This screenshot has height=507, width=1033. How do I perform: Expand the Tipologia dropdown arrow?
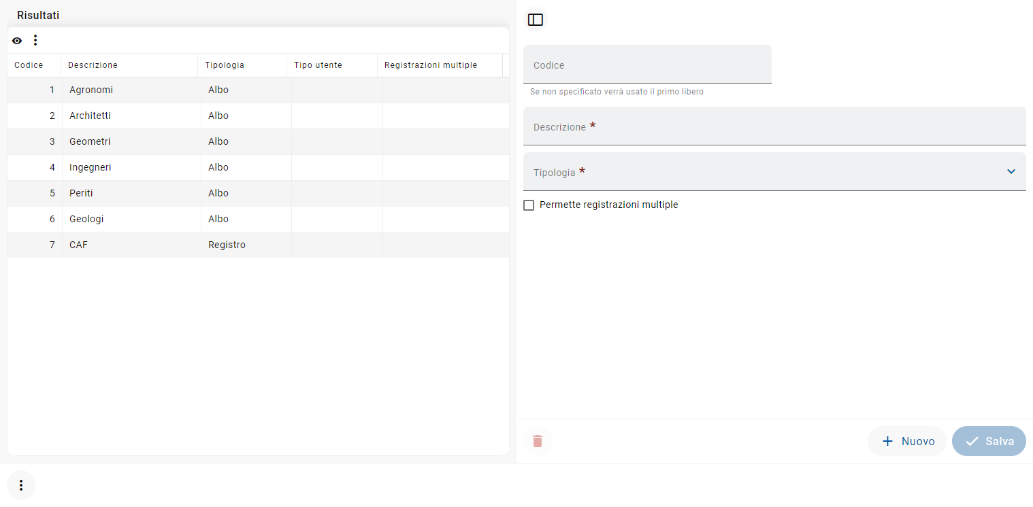1011,171
